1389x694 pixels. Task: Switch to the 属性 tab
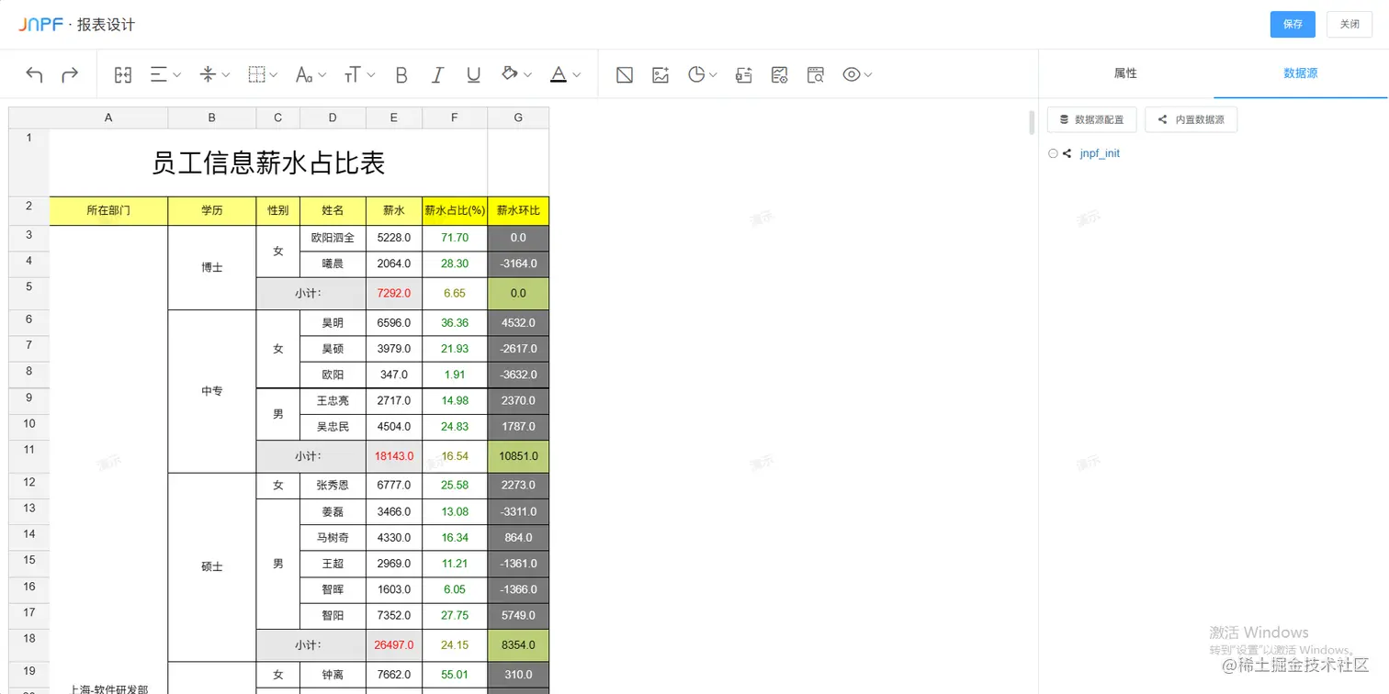[1124, 73]
